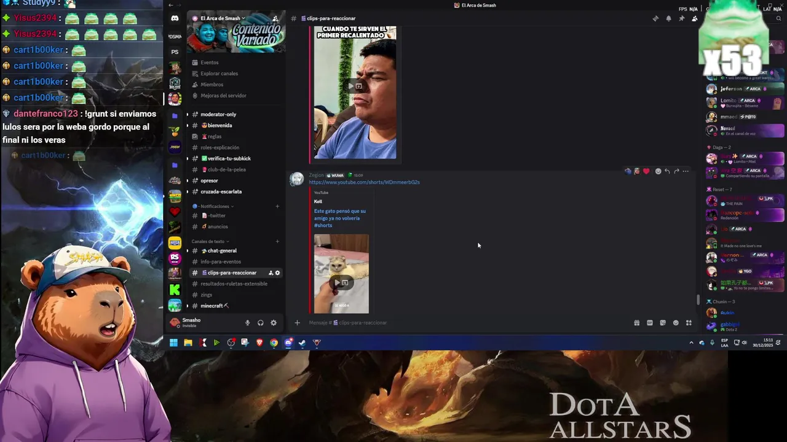Open GIF picker in message bar
Viewport: 787px width, 442px height.
tap(650, 323)
